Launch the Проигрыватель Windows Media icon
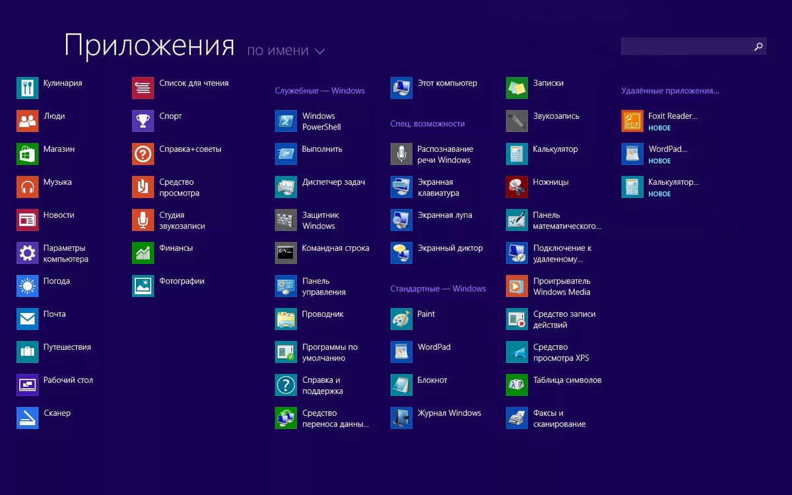Screen dimensions: 792x495 [517, 286]
